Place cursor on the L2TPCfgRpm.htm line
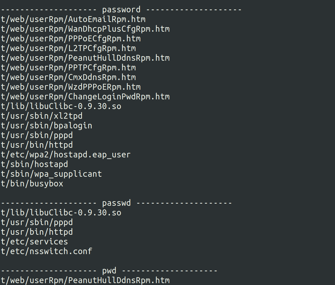The image size is (335, 285). (x=68, y=48)
